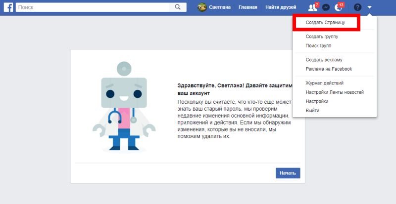Open Поиск групп menu entry
This screenshot has height=204, width=396.
318,45
